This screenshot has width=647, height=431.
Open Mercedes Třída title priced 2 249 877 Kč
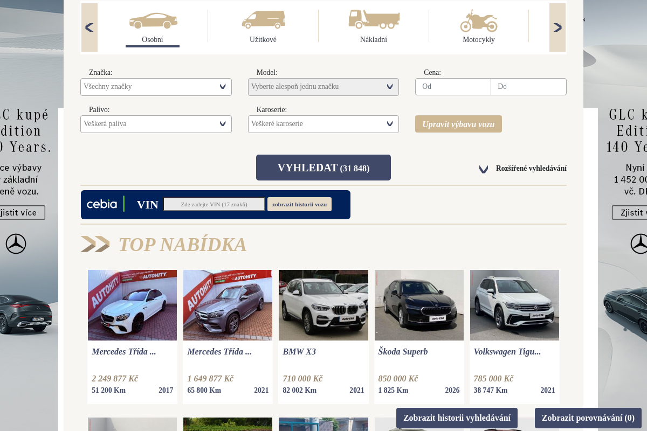point(123,352)
